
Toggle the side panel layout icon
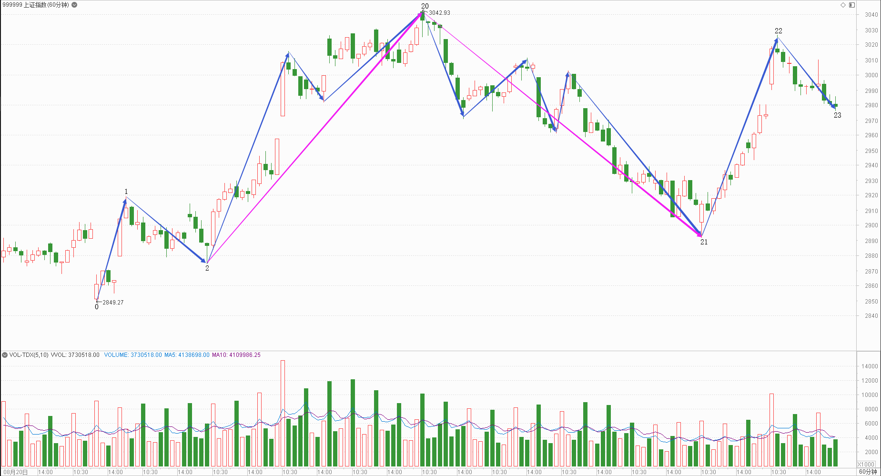pos(852,5)
